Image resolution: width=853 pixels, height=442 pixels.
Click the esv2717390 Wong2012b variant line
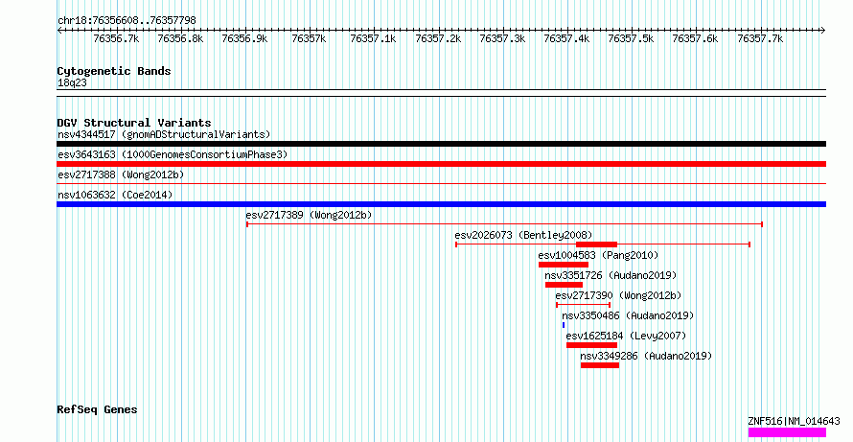click(x=583, y=305)
